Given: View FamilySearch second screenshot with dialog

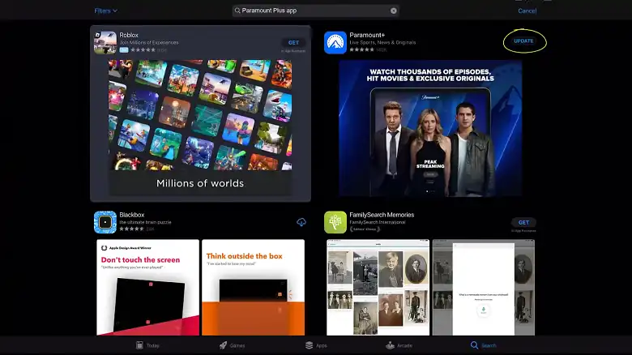Looking at the screenshot, I should tap(484, 287).
